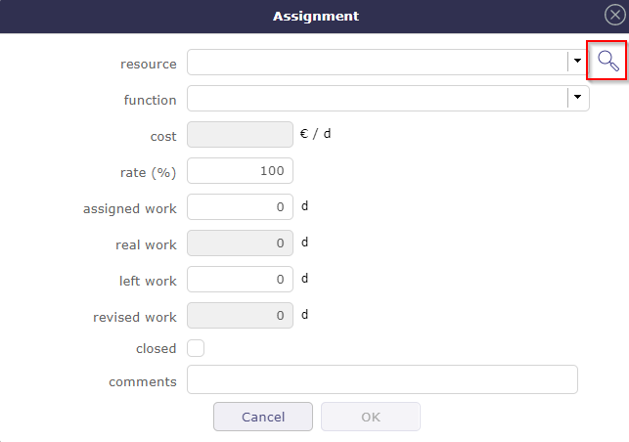Screen dimensions: 629x442
Task: Expand the function dropdown arrow
Action: click(578, 98)
